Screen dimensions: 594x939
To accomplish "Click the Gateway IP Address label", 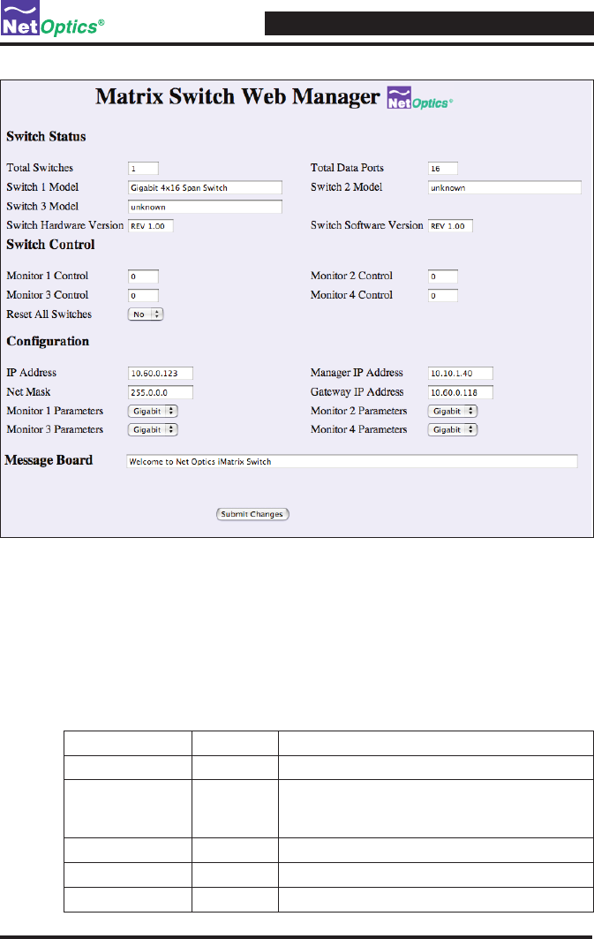I will tap(357, 391).
